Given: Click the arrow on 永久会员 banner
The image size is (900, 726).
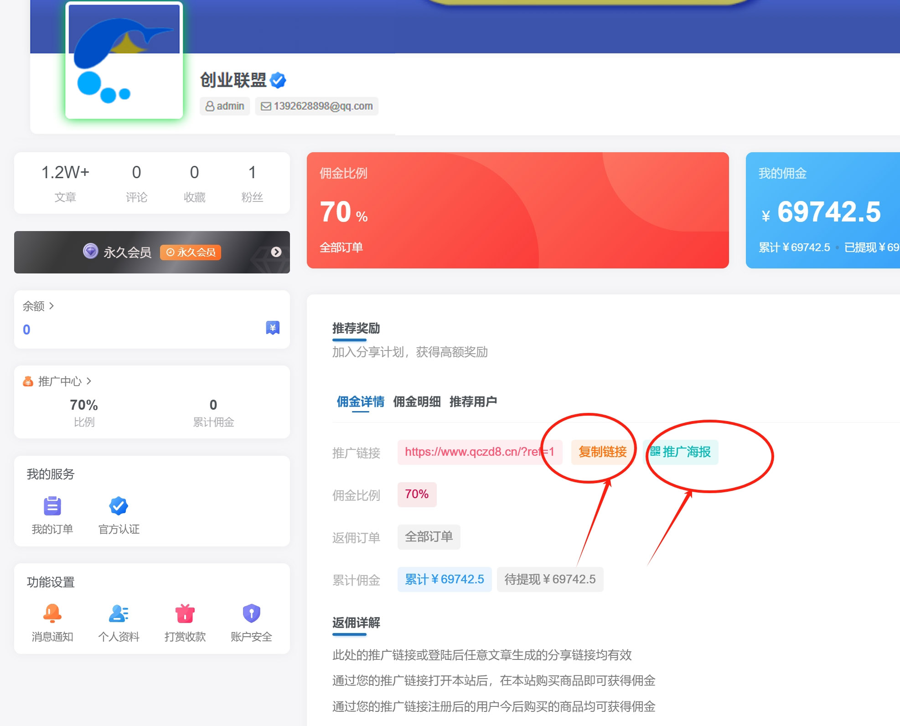Looking at the screenshot, I should 276,252.
